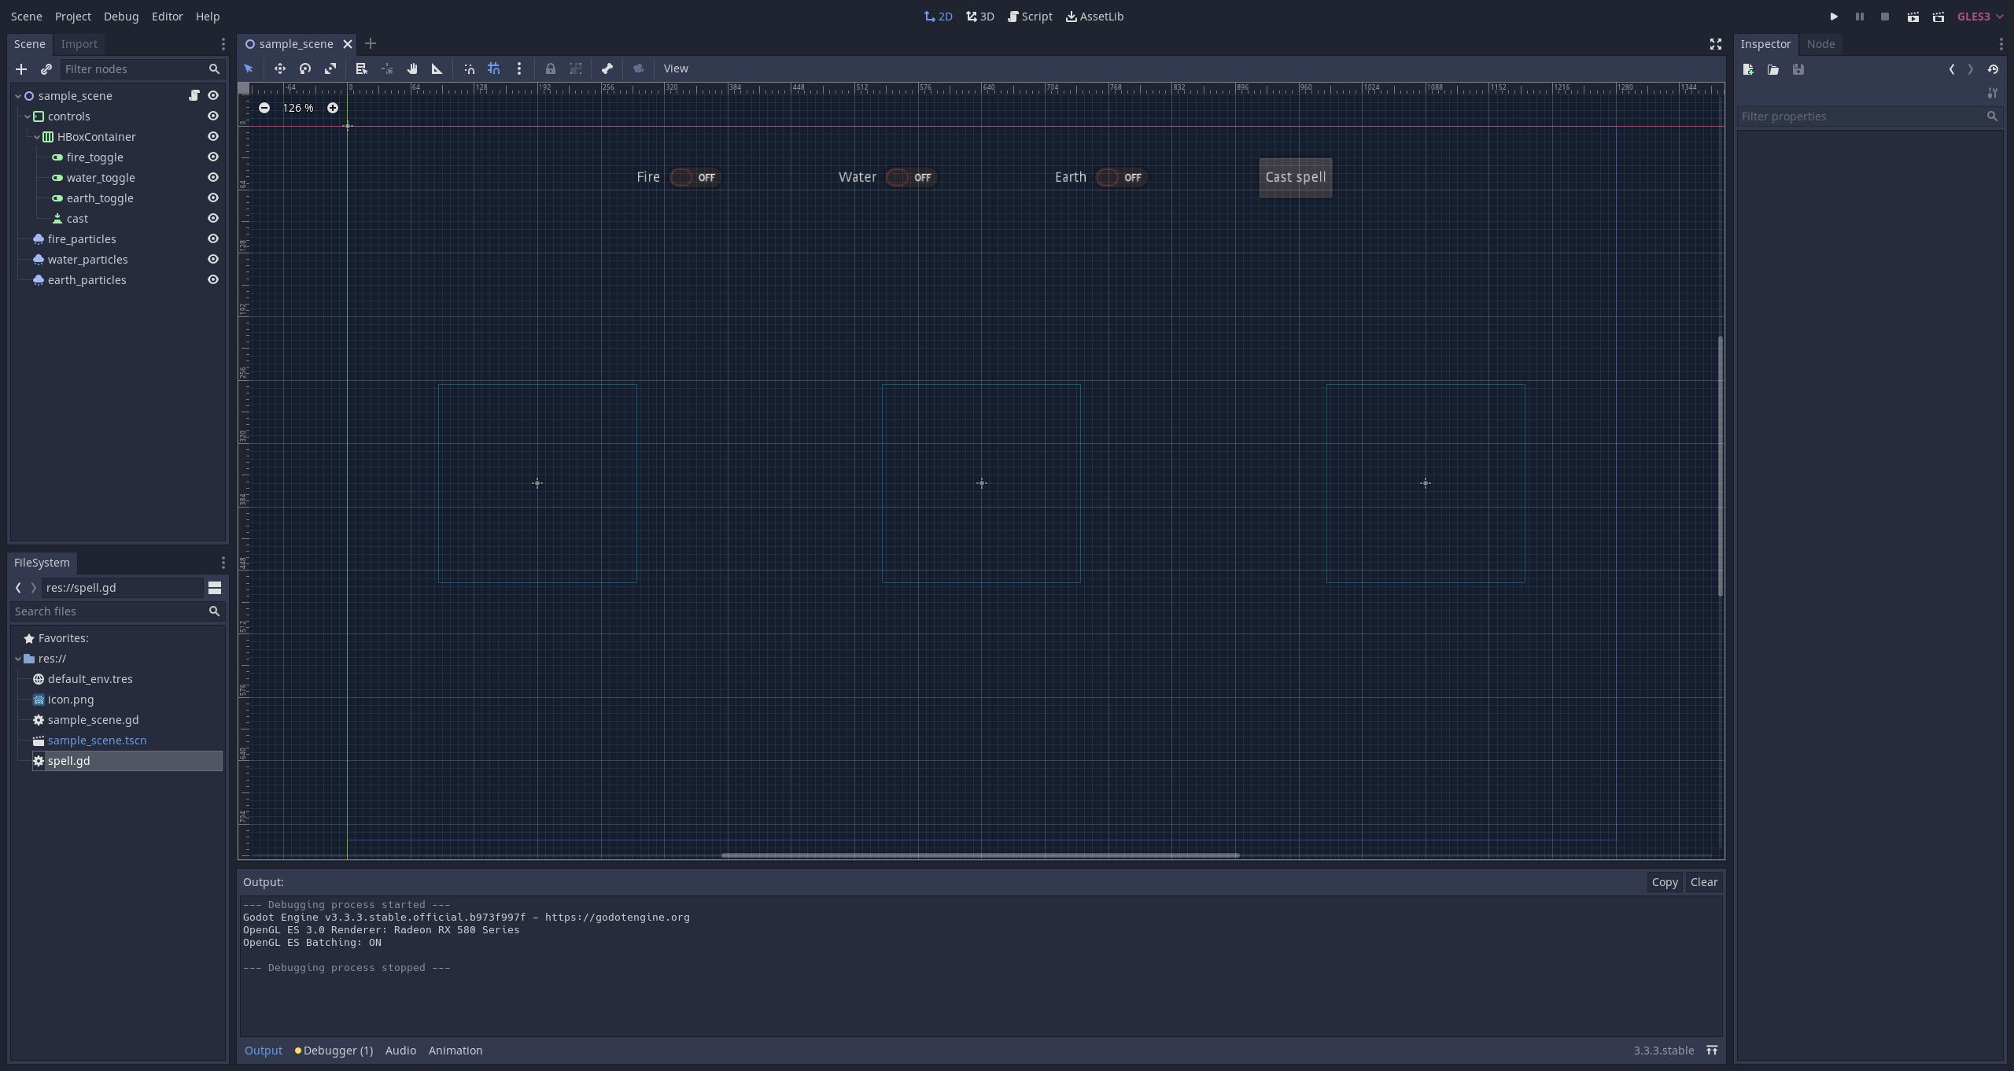The width and height of the screenshot is (2014, 1071).
Task: Open GLES3 renderer dropdown
Action: coord(1980,17)
